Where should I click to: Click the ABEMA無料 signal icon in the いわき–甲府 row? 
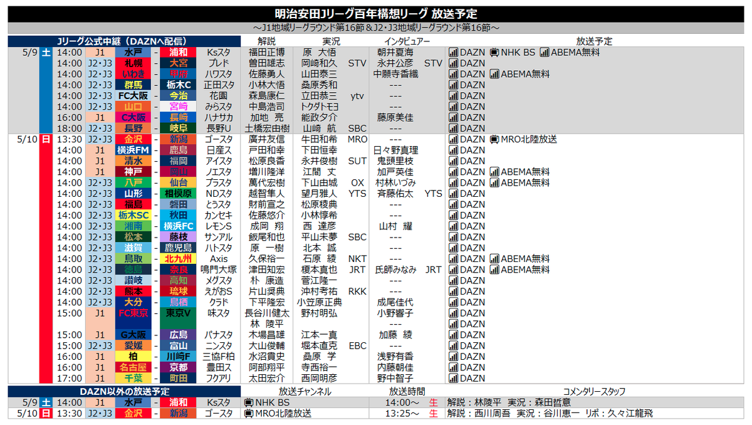[x=495, y=74]
